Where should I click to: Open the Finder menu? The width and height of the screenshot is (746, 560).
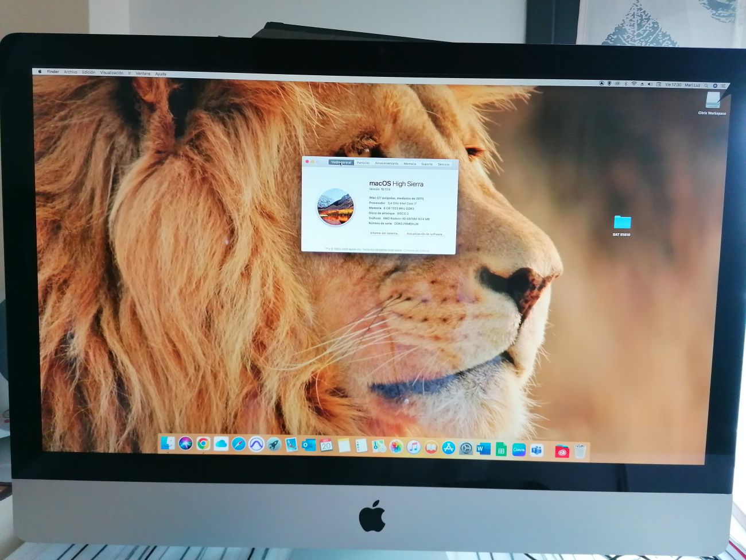53,72
